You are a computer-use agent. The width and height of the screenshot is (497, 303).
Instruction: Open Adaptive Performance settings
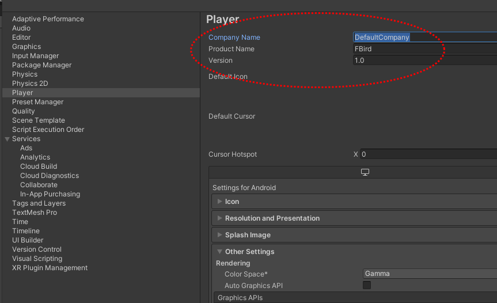[x=48, y=19]
